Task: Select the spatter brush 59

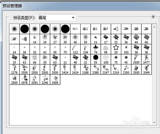Action: pyautogui.click(x=85, y=39)
